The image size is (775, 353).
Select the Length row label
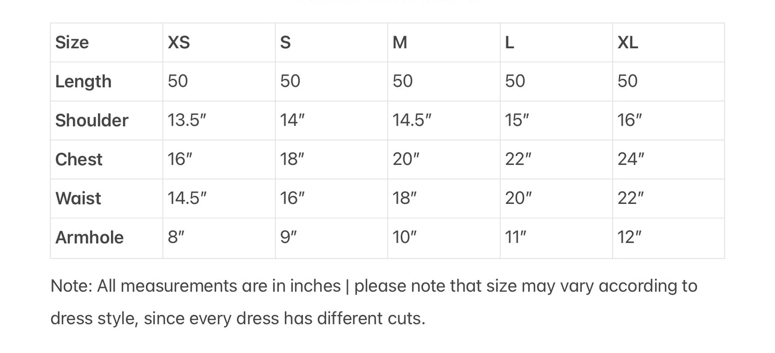pos(83,82)
